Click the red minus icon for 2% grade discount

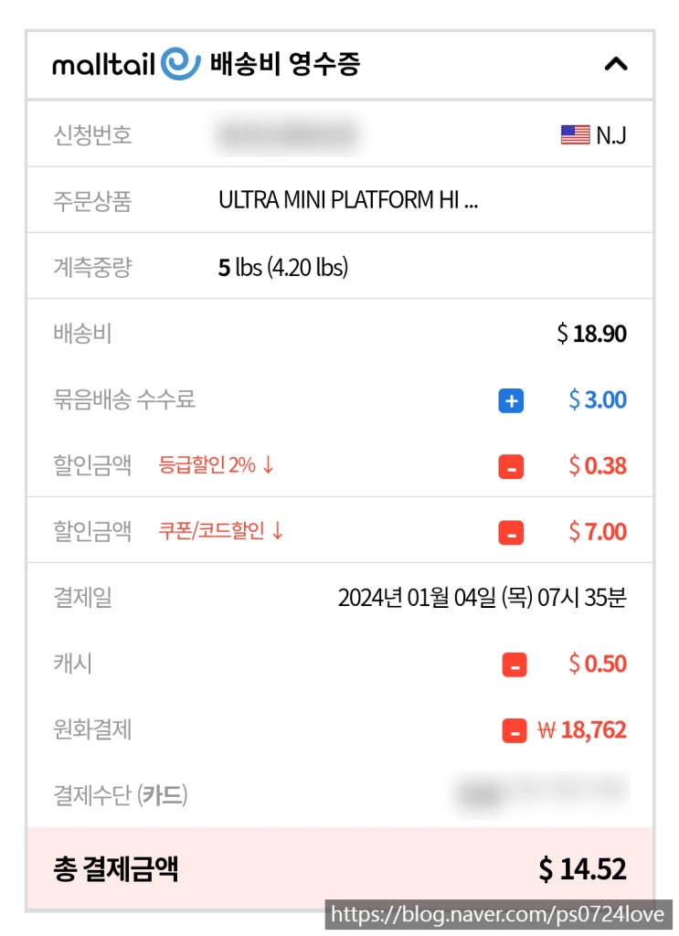click(x=511, y=466)
